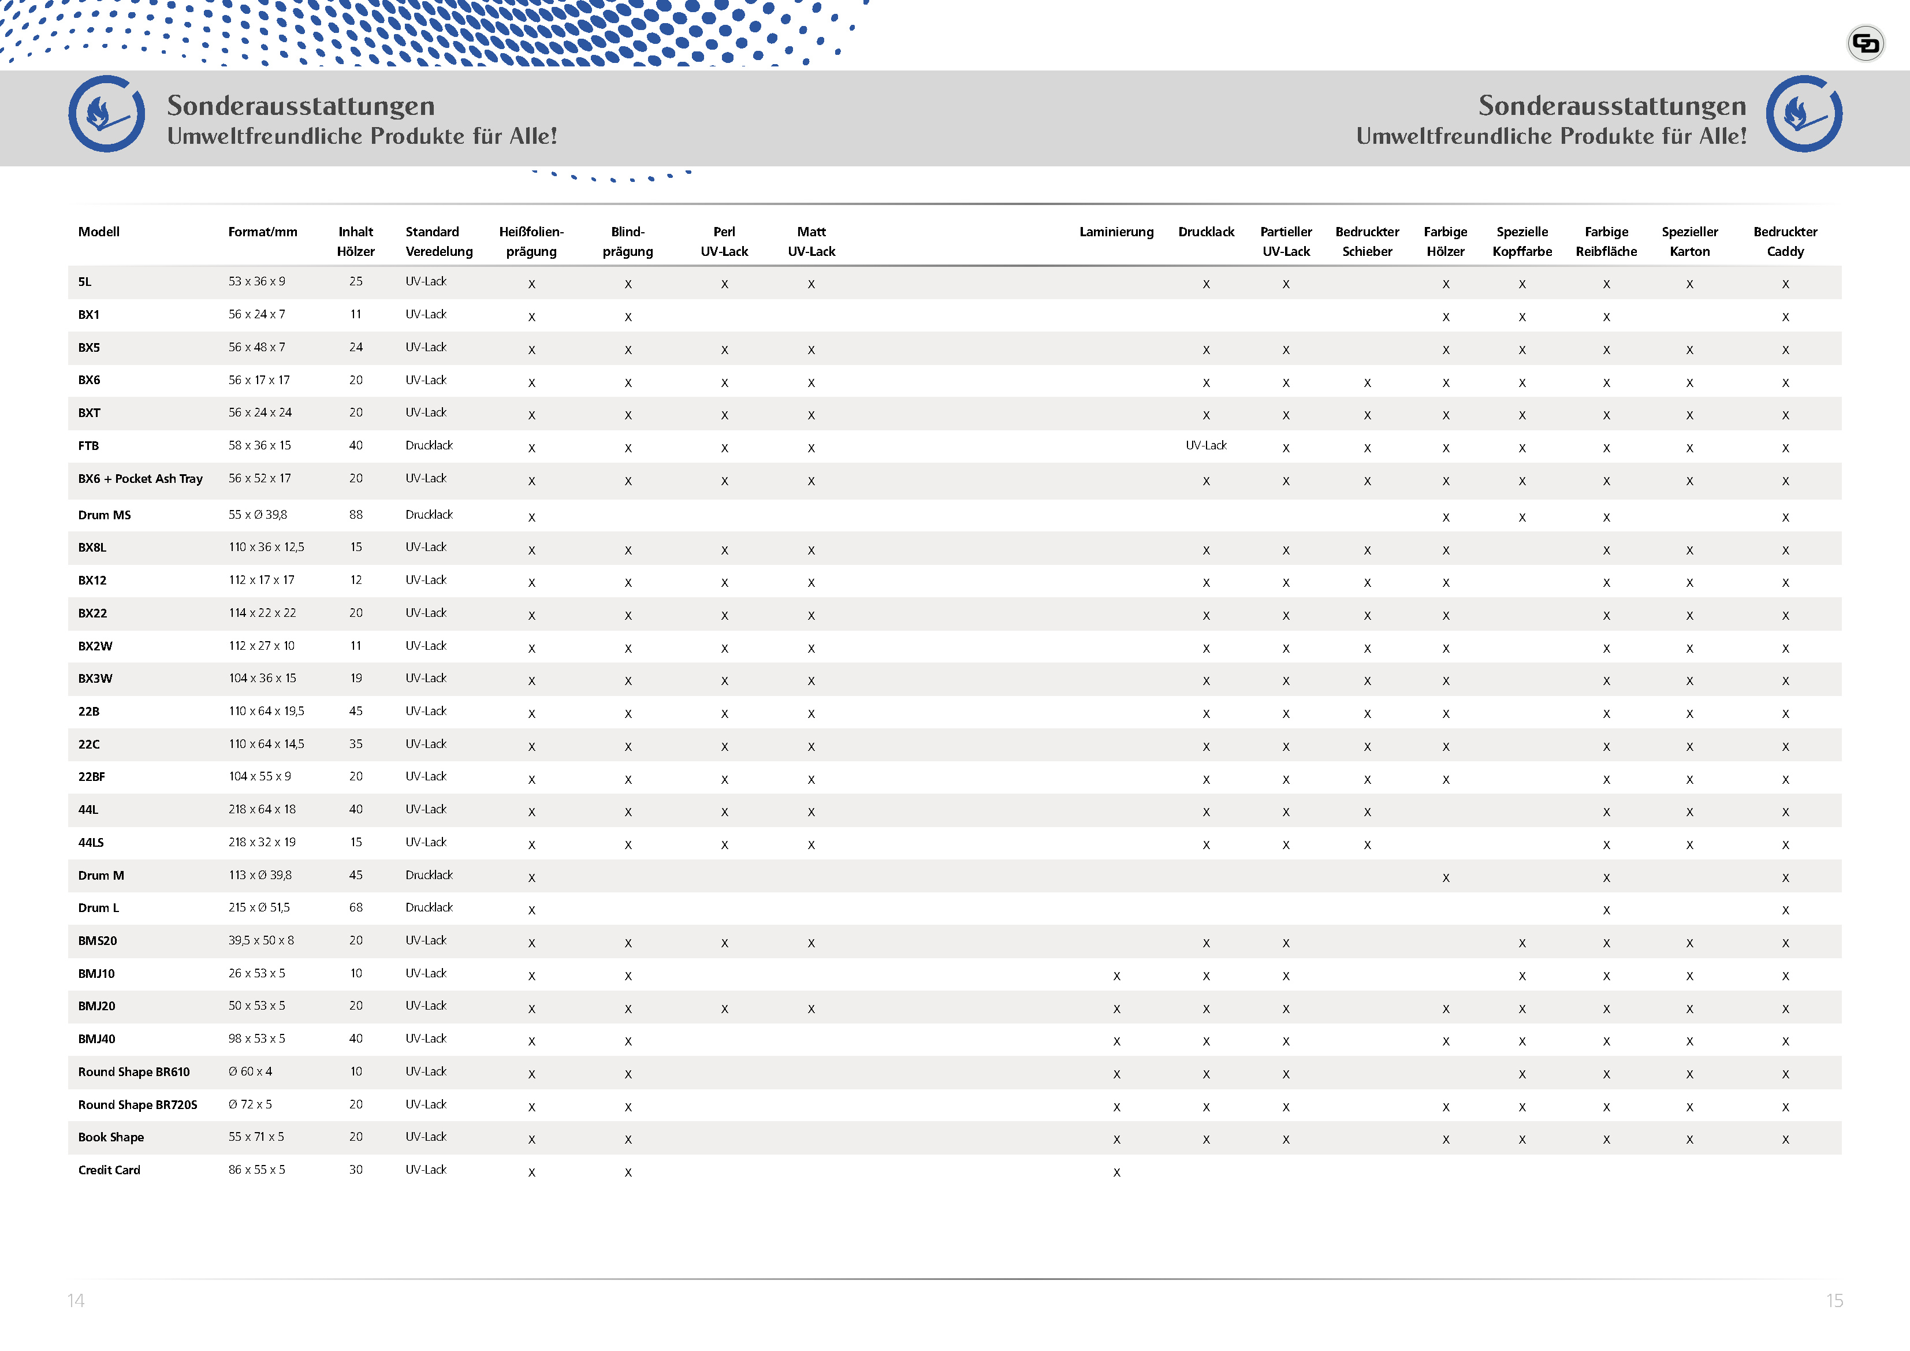Click the Drucklack finish in Drum L row
The image size is (1910, 1351).
pos(429,907)
